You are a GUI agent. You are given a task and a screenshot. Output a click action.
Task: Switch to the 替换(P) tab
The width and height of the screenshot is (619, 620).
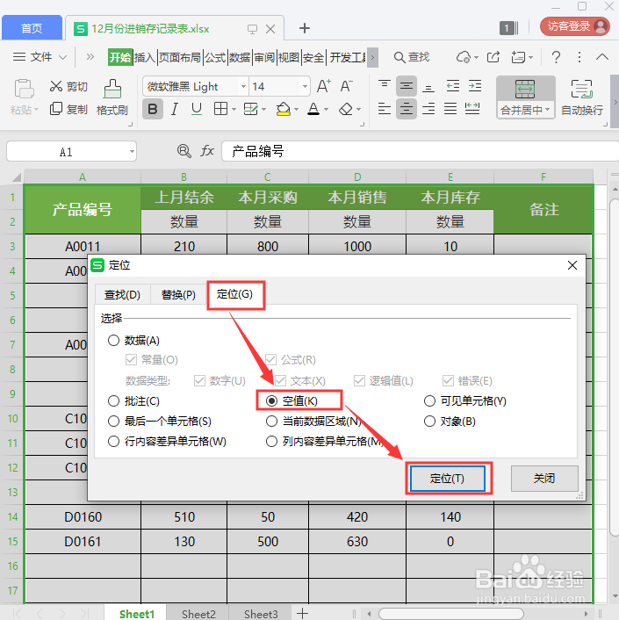coord(178,294)
